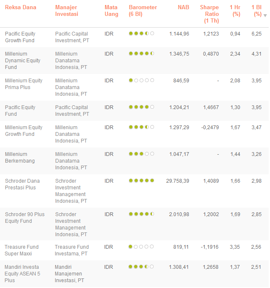The height and width of the screenshot is (288, 270).
Task: Sort by Barometer (6 Bl) column header
Action: [143, 11]
